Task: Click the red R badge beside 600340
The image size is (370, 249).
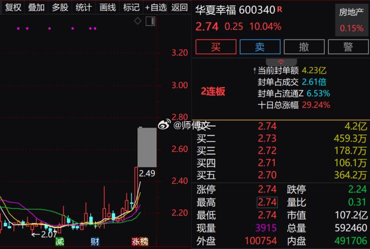Action: coord(279,9)
